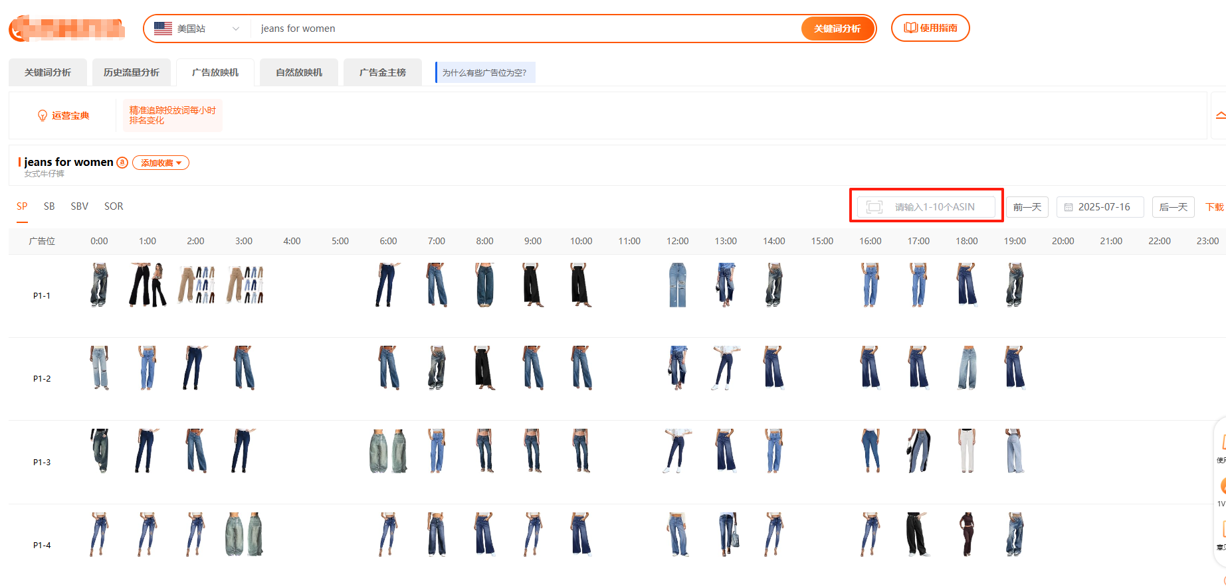This screenshot has height=586, width=1226.
Task: Click the ASIN input field 请输入1-10个ASIN
Action: (x=926, y=207)
